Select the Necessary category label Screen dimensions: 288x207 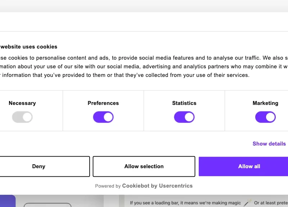click(x=22, y=103)
